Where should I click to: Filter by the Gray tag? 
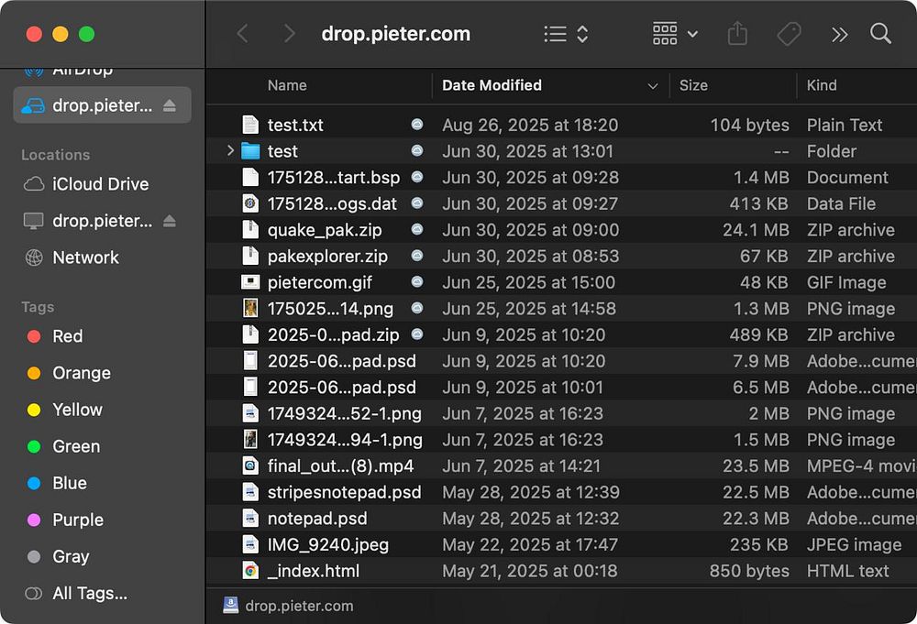[59, 557]
